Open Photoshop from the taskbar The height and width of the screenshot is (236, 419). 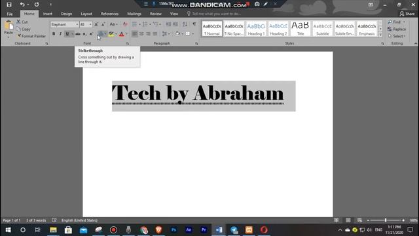(173, 230)
